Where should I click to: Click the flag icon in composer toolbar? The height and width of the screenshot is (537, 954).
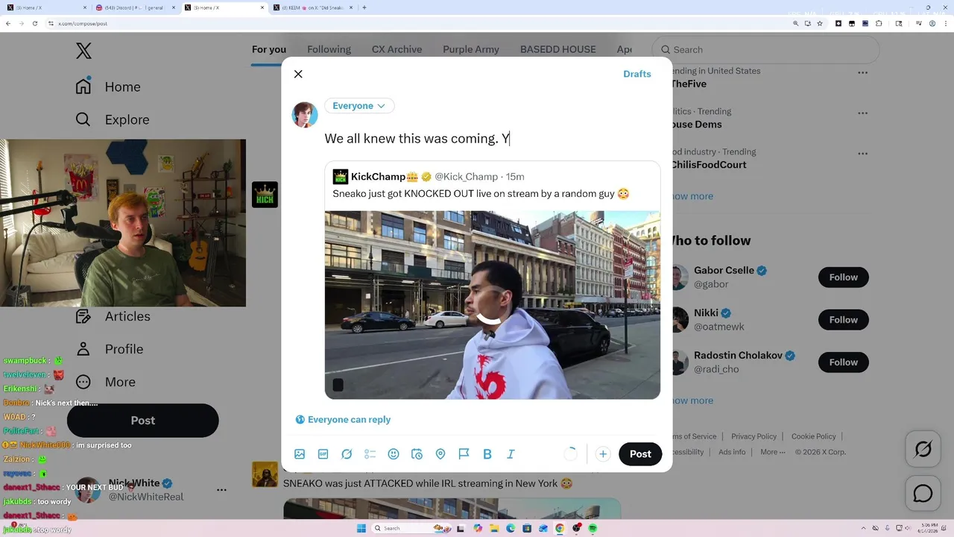[464, 453]
